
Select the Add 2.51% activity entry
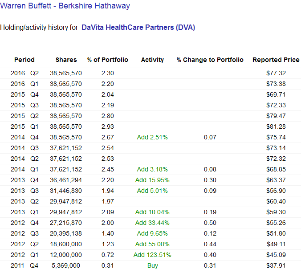(x=152, y=138)
